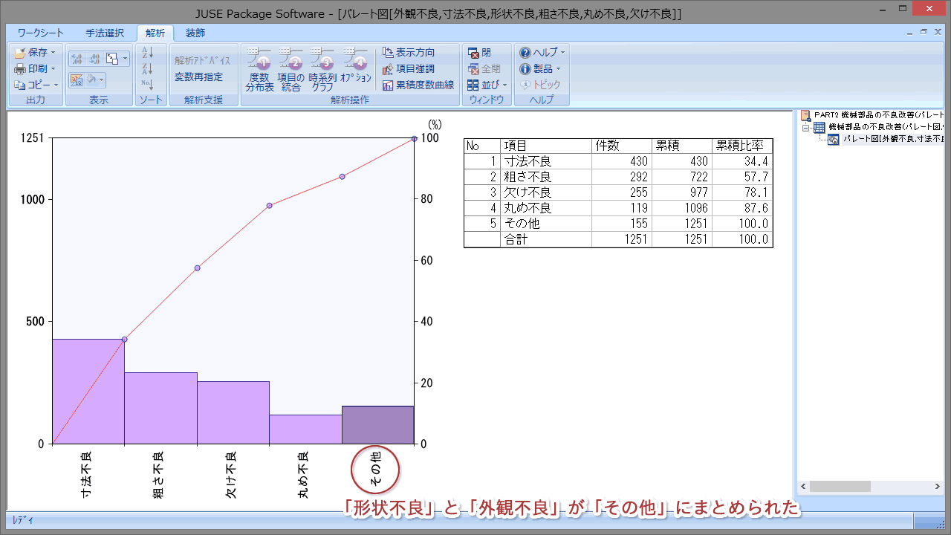Viewport: 951px width, 535px height.
Task: Click the 件数 column header
Action: point(622,146)
